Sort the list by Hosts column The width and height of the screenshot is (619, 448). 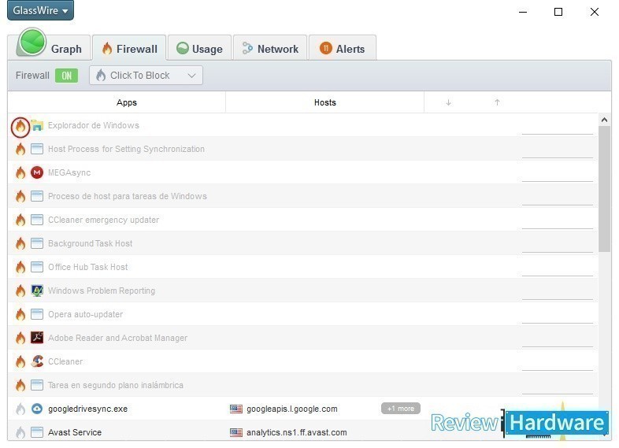pyautogui.click(x=325, y=102)
